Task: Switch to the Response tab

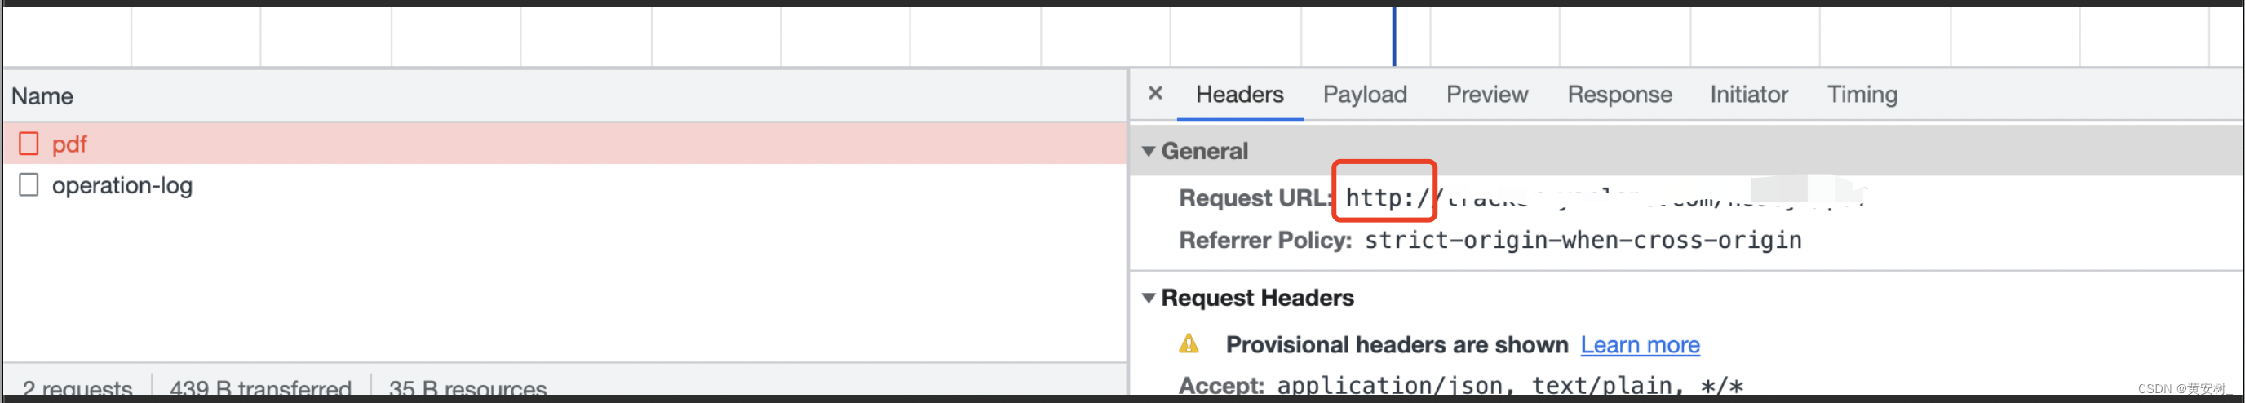Action: pyautogui.click(x=1619, y=94)
